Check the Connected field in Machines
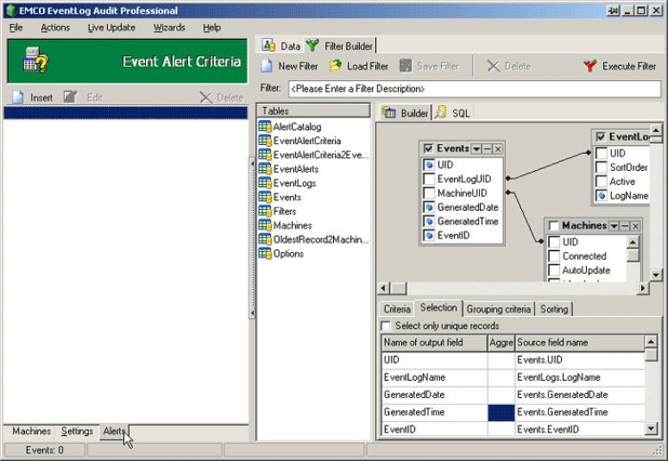The width and height of the screenshot is (668, 461). point(554,256)
